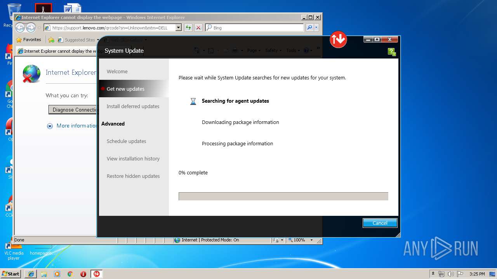Click the Bing search box

click(254, 28)
